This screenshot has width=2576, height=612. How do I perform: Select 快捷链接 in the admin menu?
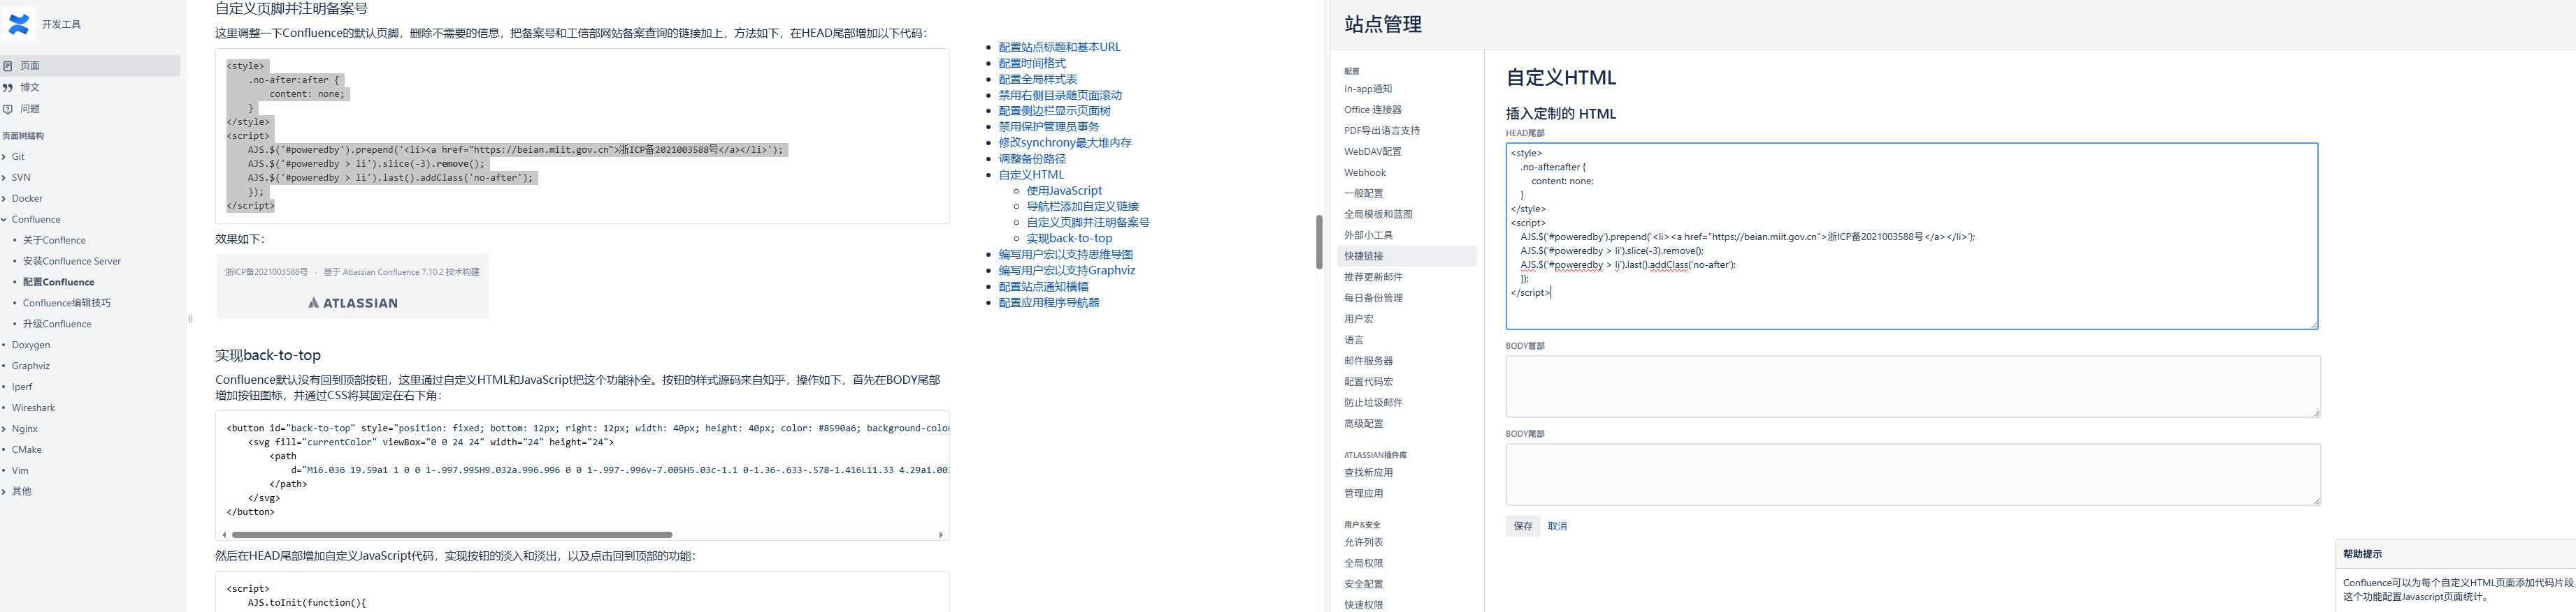pos(1406,257)
